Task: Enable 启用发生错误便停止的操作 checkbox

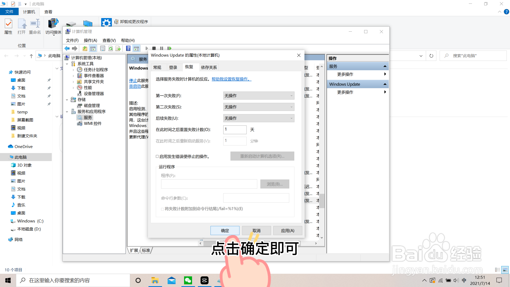Action: pos(157,157)
